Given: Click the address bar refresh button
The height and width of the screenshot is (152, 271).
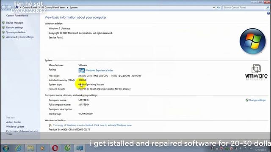Looking at the screenshot, I should tap(218, 8).
